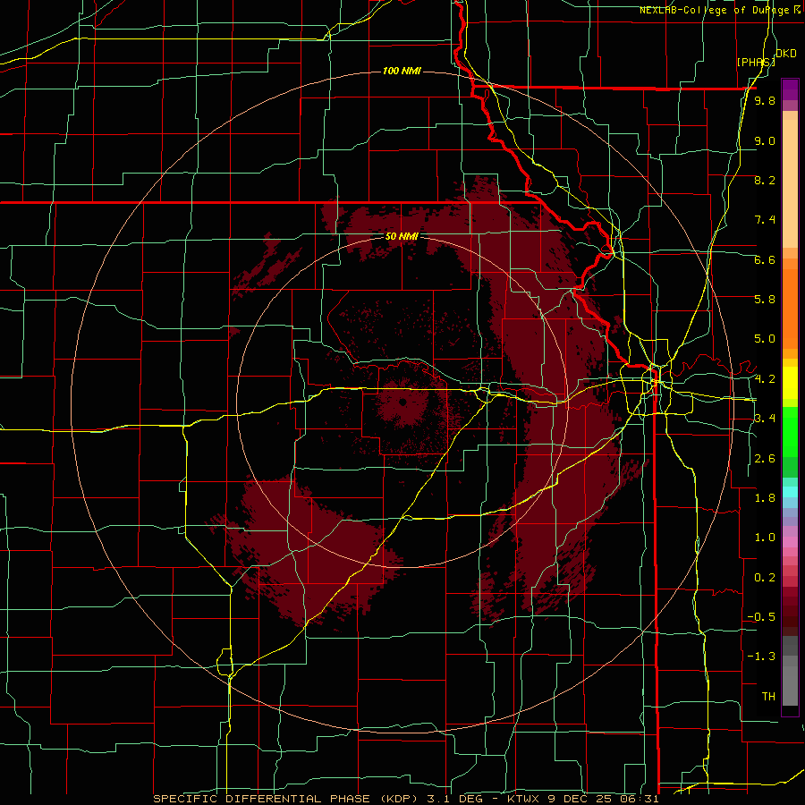805x805 pixels.
Task: Click the '100 NMI' range ring label
Action: [x=402, y=71]
